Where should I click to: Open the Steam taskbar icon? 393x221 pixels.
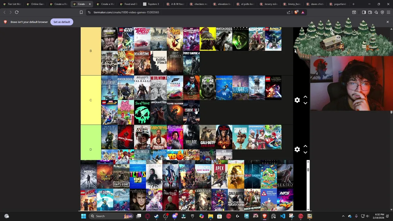(157, 216)
